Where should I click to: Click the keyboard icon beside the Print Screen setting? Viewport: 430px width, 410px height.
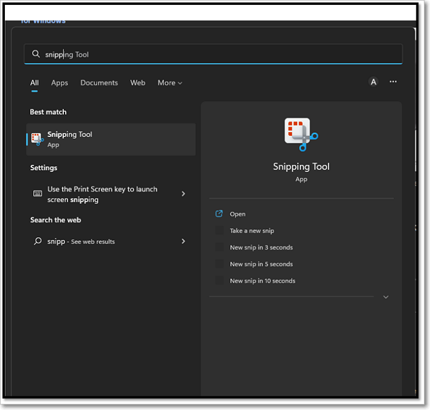[37, 194]
